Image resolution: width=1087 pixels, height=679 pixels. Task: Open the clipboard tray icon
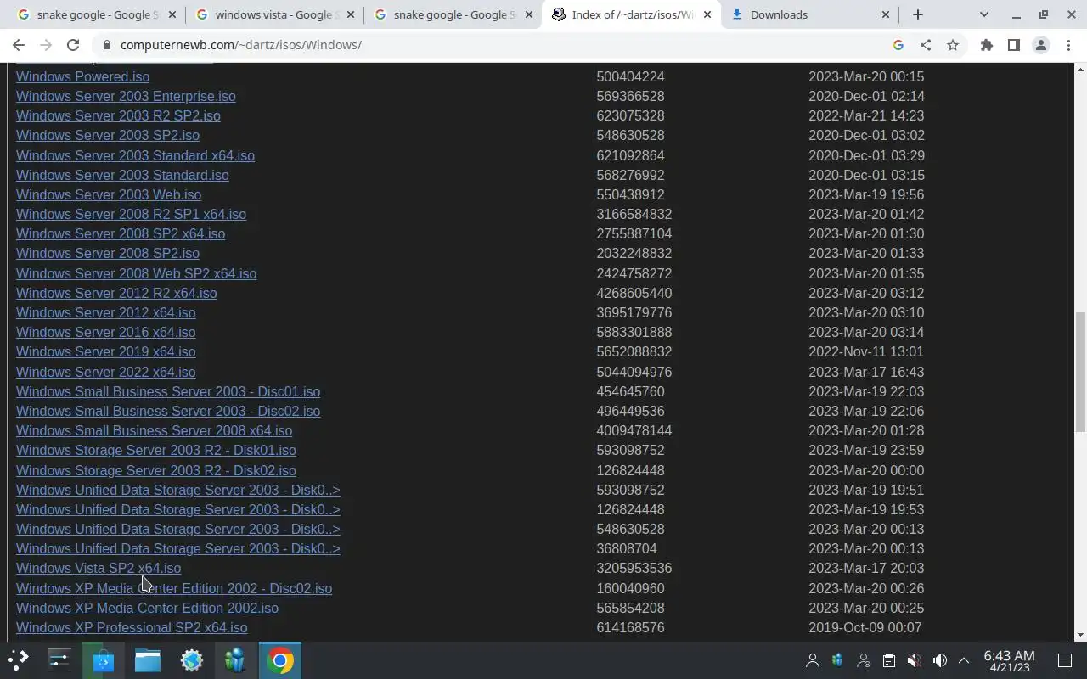click(x=889, y=660)
